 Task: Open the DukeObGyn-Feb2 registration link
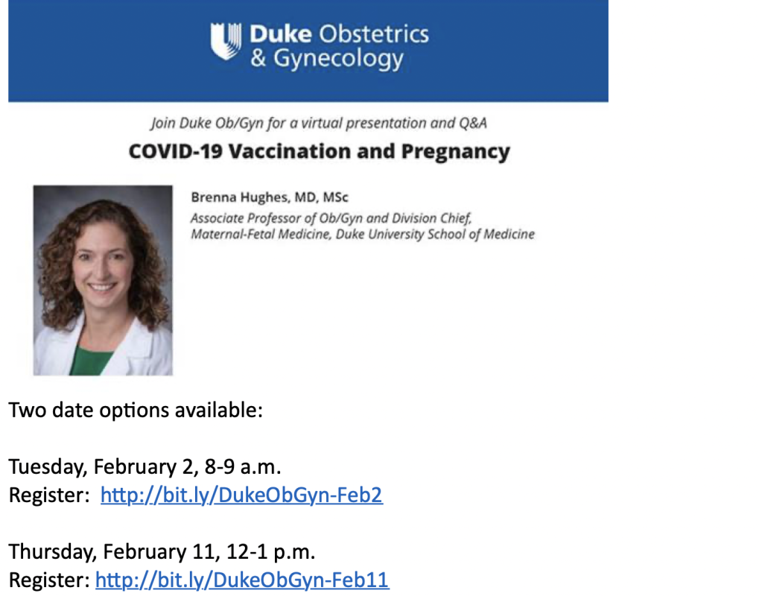point(241,495)
